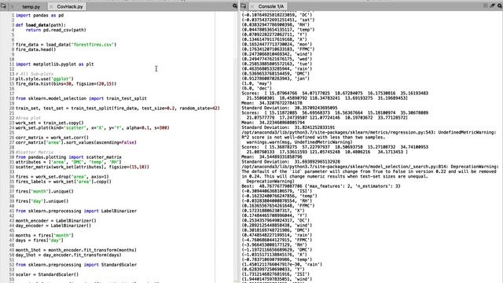Click the 'month_encoder = LabelBinarizer()' line
The width and height of the screenshot is (503, 283).
56,221
